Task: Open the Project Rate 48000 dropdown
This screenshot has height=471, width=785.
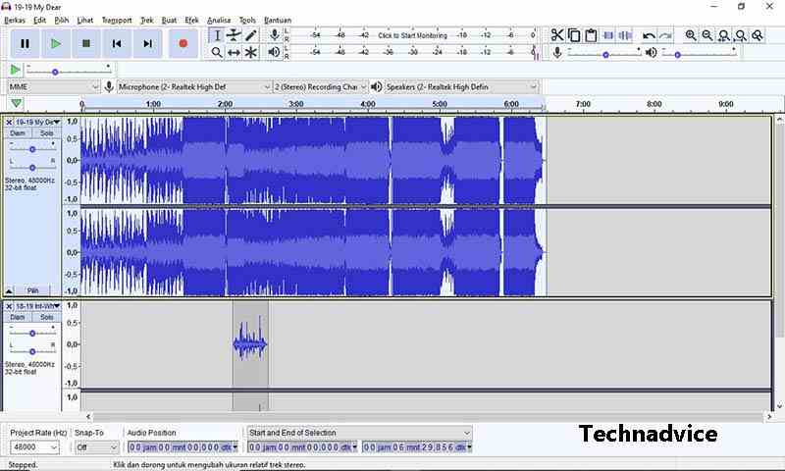Action: 34,447
